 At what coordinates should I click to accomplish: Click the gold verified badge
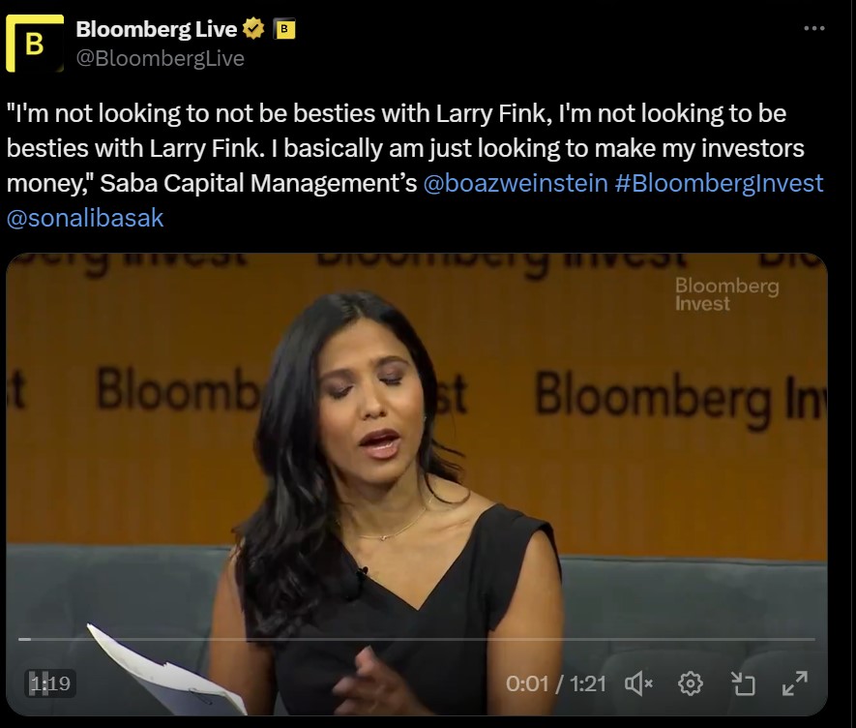[x=253, y=28]
